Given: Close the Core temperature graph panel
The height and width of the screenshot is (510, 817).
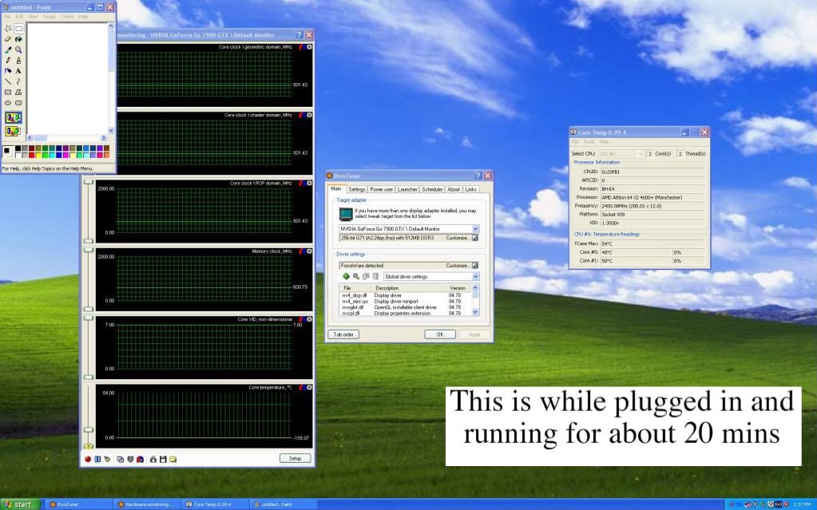Looking at the screenshot, I should point(309,387).
